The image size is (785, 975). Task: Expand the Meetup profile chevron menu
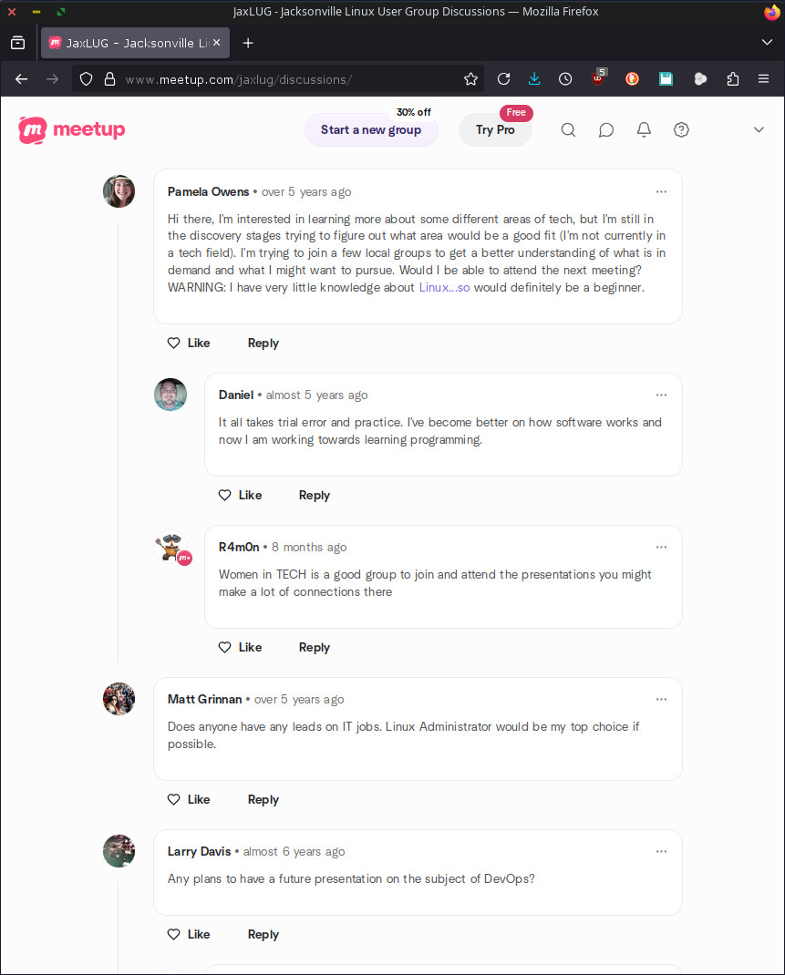click(759, 130)
